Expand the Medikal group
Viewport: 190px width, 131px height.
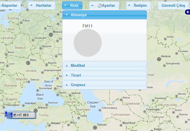pos(105,66)
